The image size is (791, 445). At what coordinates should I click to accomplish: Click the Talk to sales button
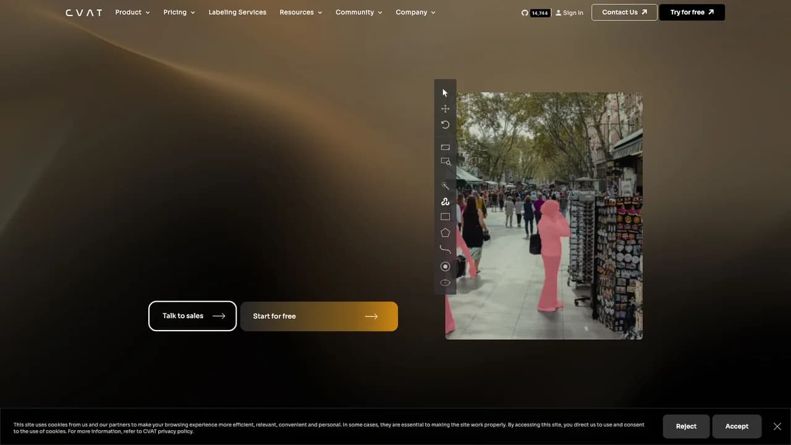pyautogui.click(x=193, y=316)
